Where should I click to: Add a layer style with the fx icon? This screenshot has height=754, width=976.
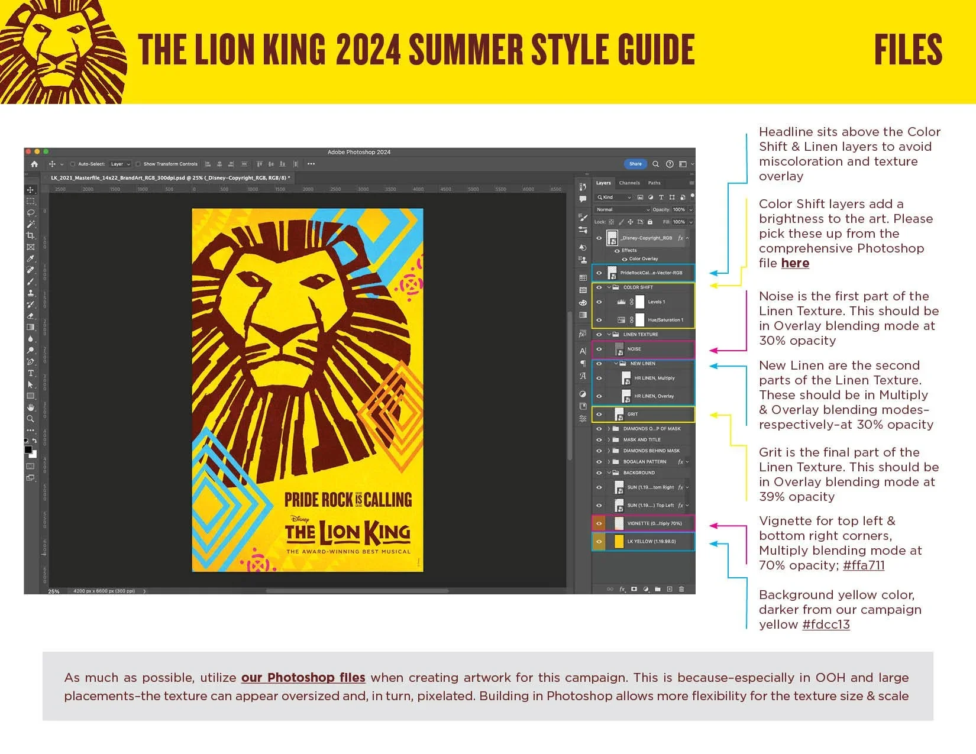[622, 589]
